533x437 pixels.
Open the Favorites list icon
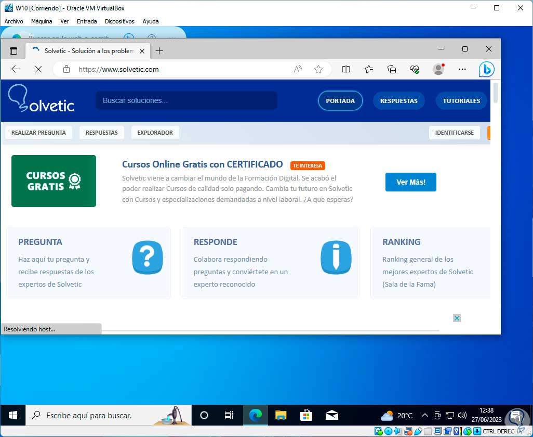coord(369,69)
